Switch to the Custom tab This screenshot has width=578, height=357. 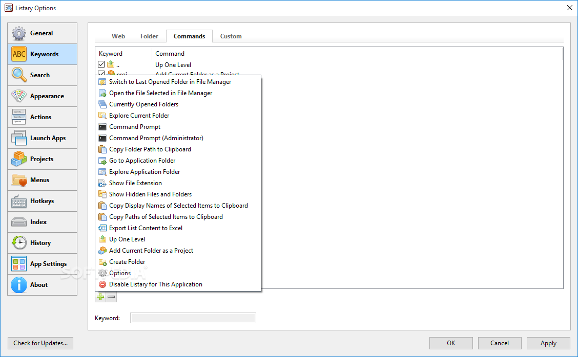click(231, 36)
